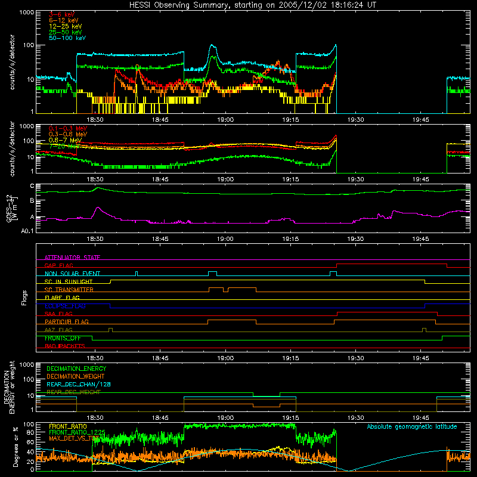
Task: Select the SAA_FLAG label
Action: point(58,314)
